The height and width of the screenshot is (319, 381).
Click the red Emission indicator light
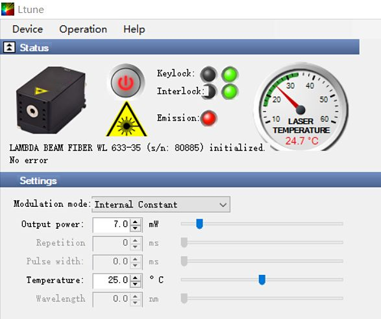(209, 118)
